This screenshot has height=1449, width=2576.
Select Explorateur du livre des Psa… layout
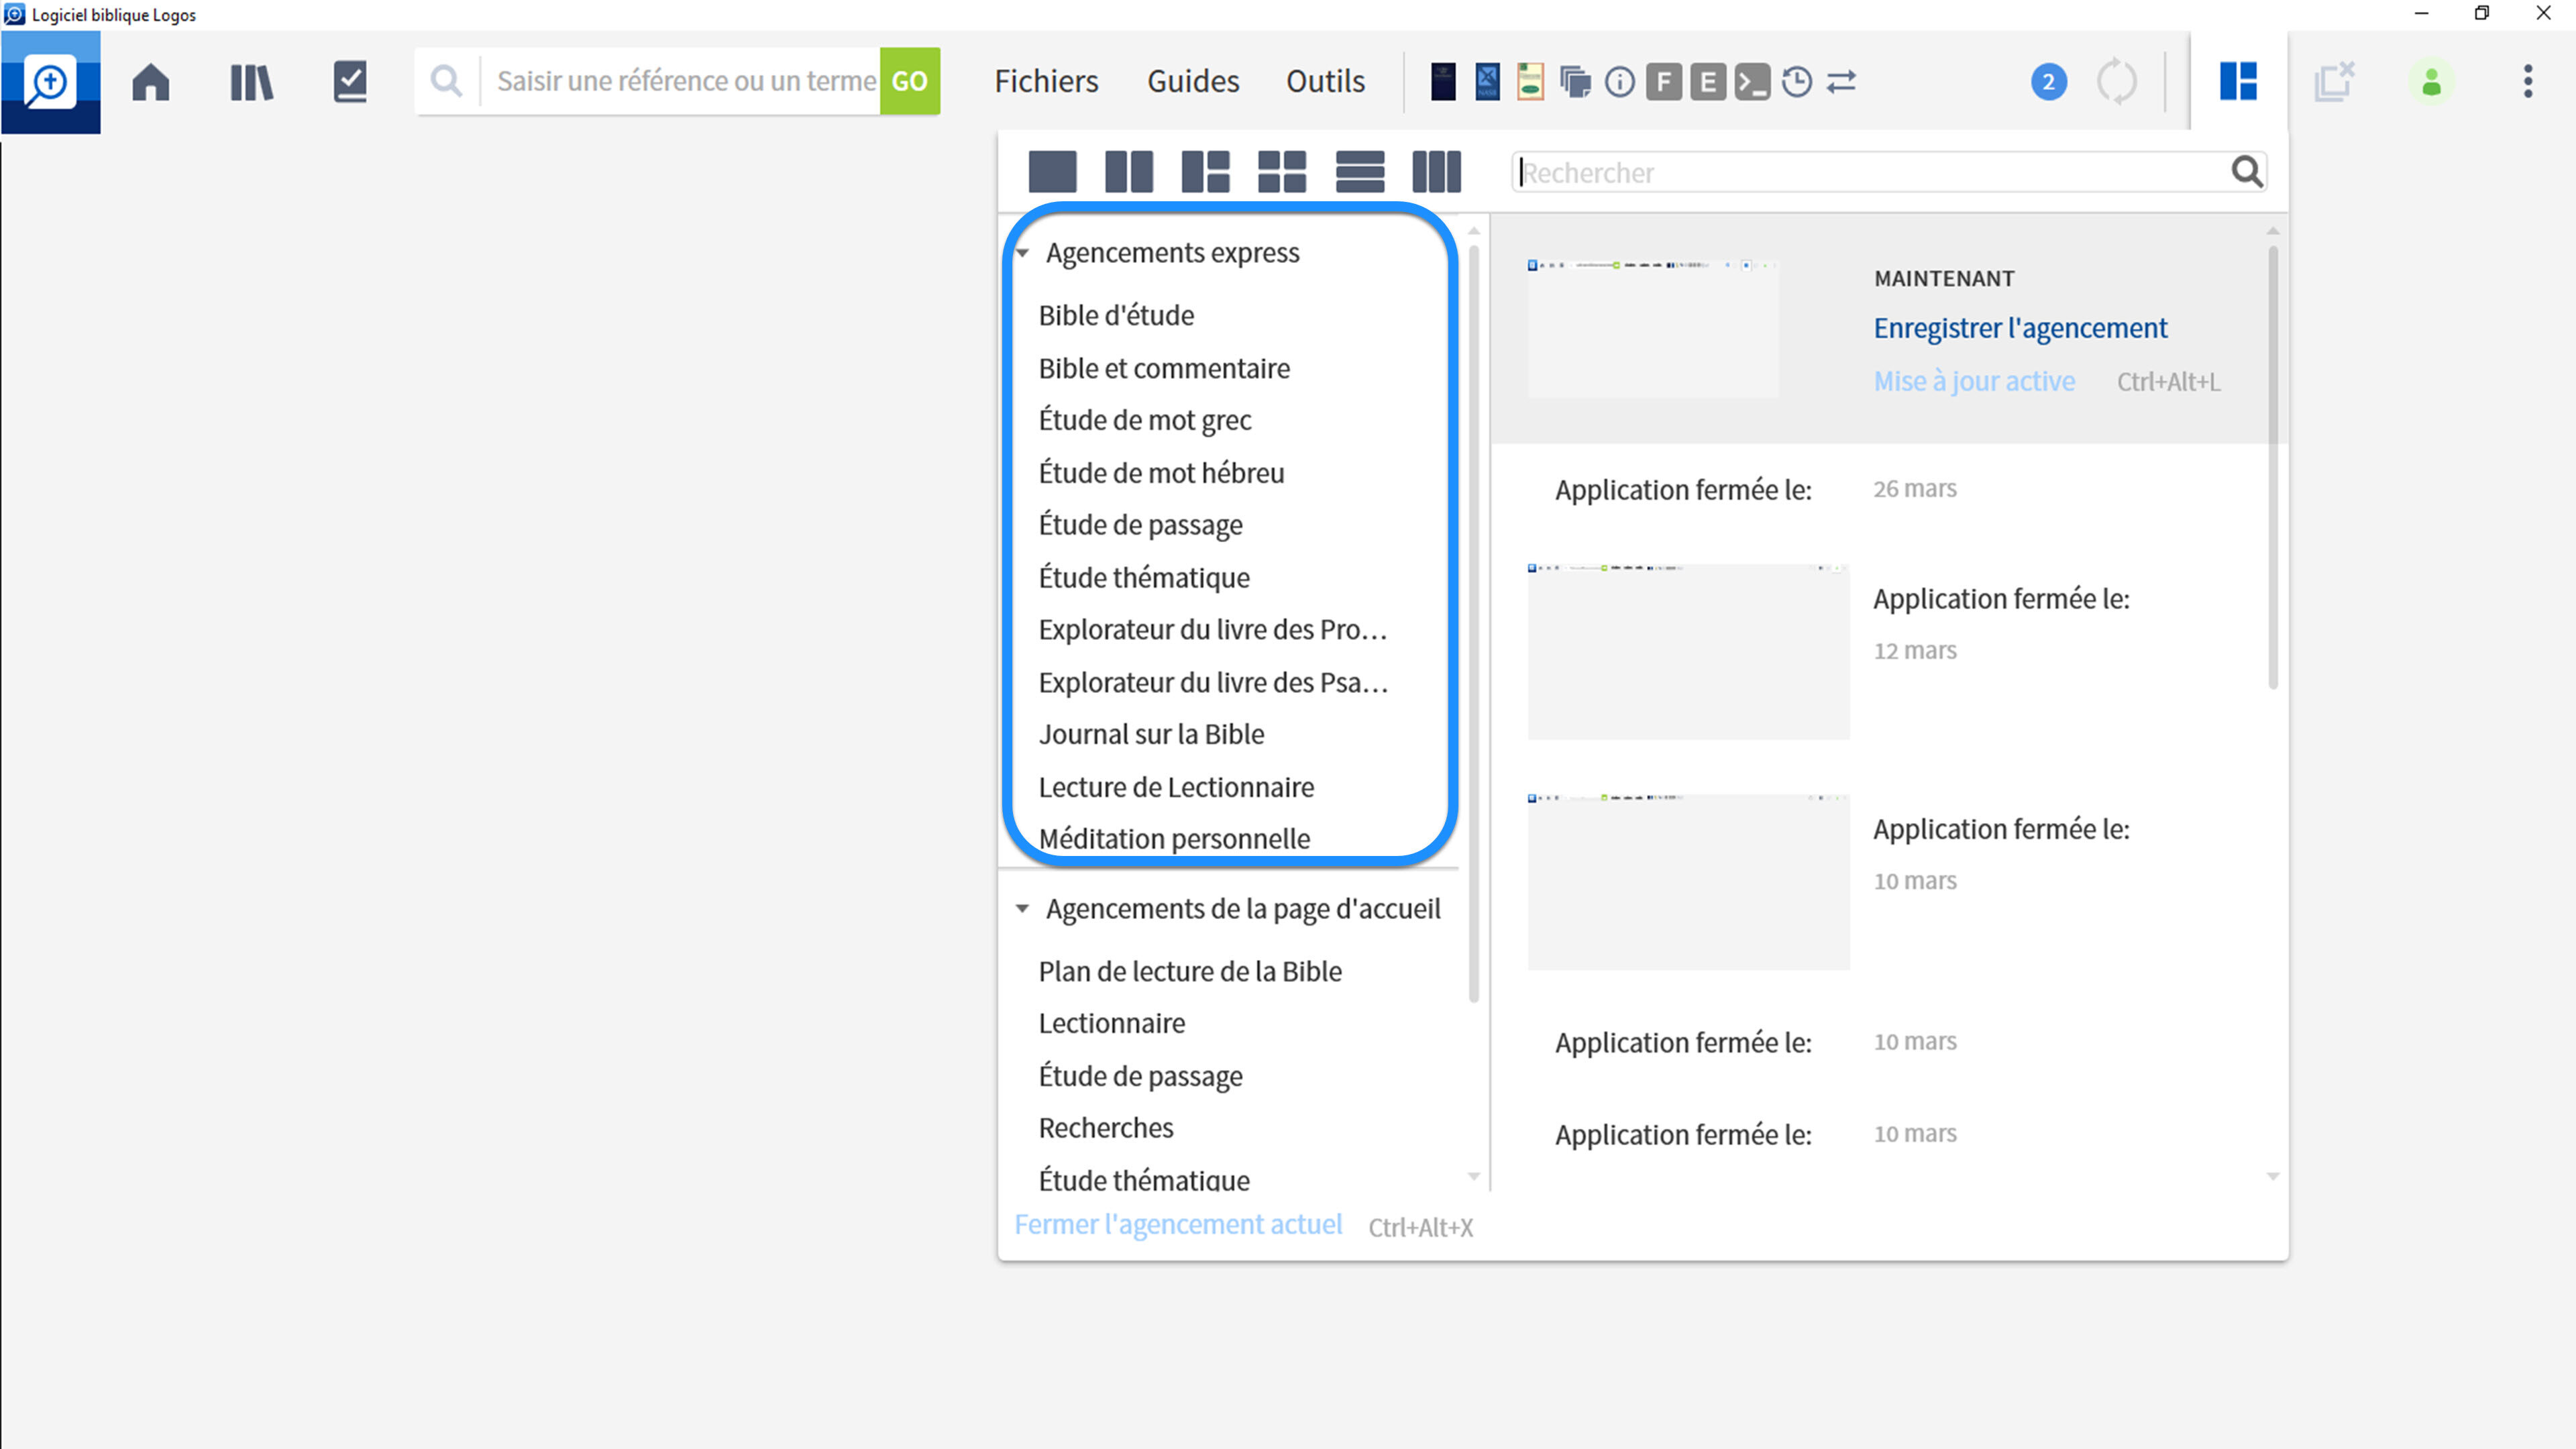1213,683
